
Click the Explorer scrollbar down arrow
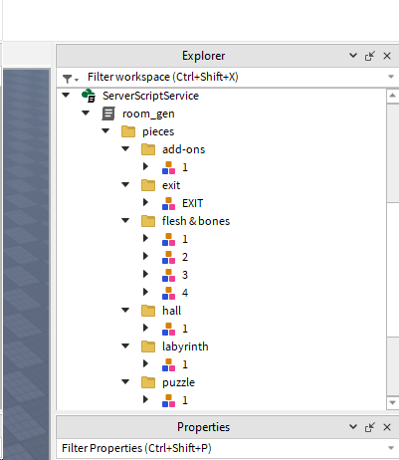pyautogui.click(x=392, y=403)
